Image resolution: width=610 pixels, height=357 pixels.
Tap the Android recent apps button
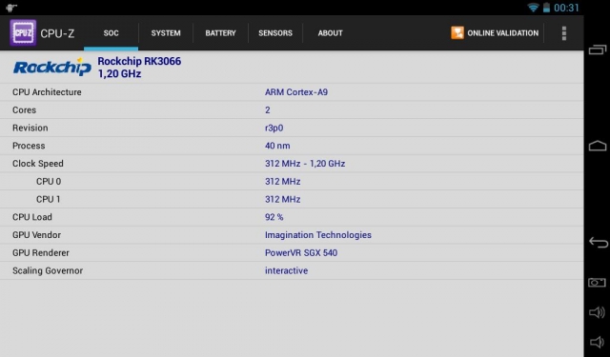598,50
